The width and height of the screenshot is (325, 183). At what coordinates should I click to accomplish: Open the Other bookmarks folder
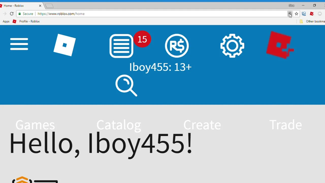pos(312,21)
